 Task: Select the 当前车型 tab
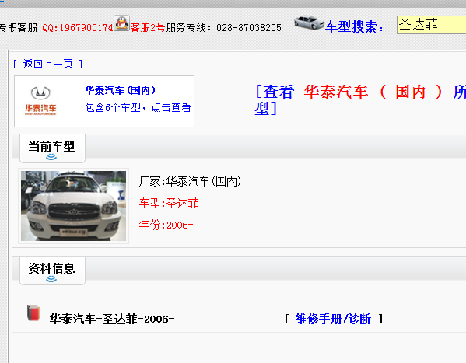pos(52,148)
